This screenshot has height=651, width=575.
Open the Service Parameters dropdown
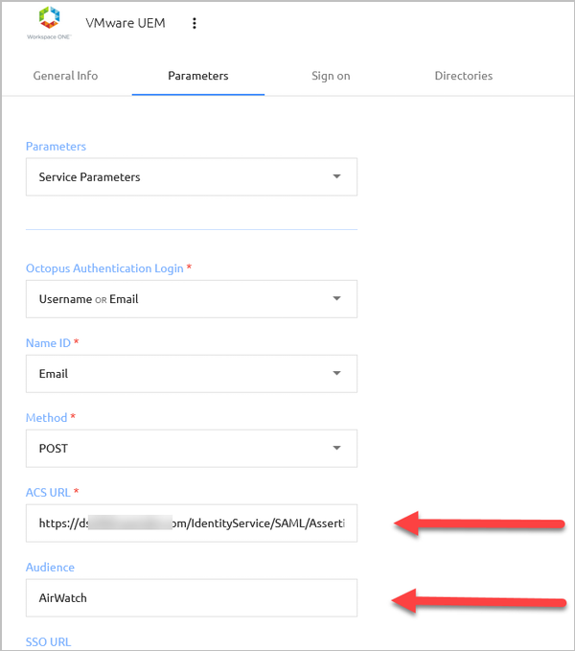(192, 176)
